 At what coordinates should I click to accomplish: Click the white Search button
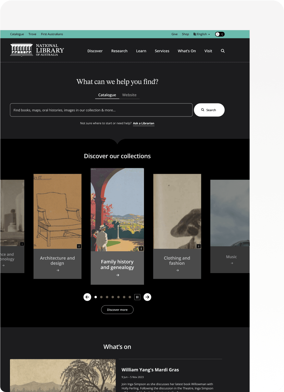209,110
